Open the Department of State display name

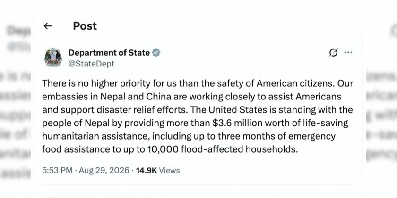(109, 52)
